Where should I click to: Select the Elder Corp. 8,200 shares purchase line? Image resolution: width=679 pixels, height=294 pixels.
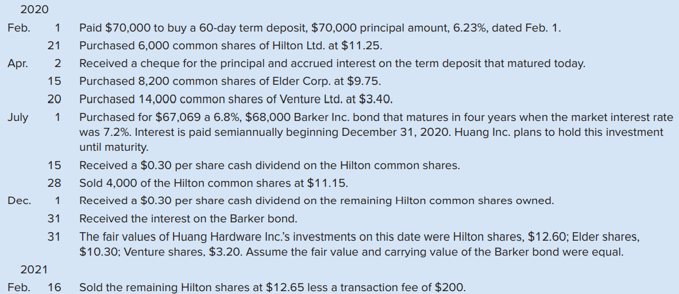click(x=230, y=81)
